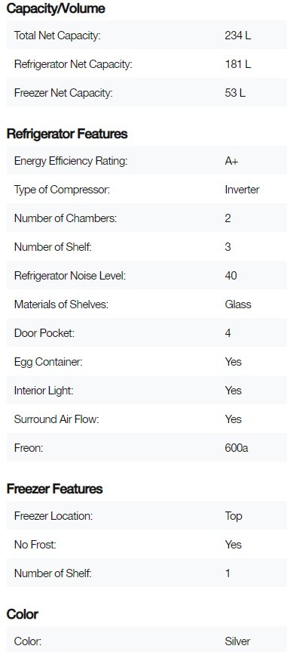Click the 181 L refrigerator capacity value
287x652 pixels.
[x=237, y=64]
